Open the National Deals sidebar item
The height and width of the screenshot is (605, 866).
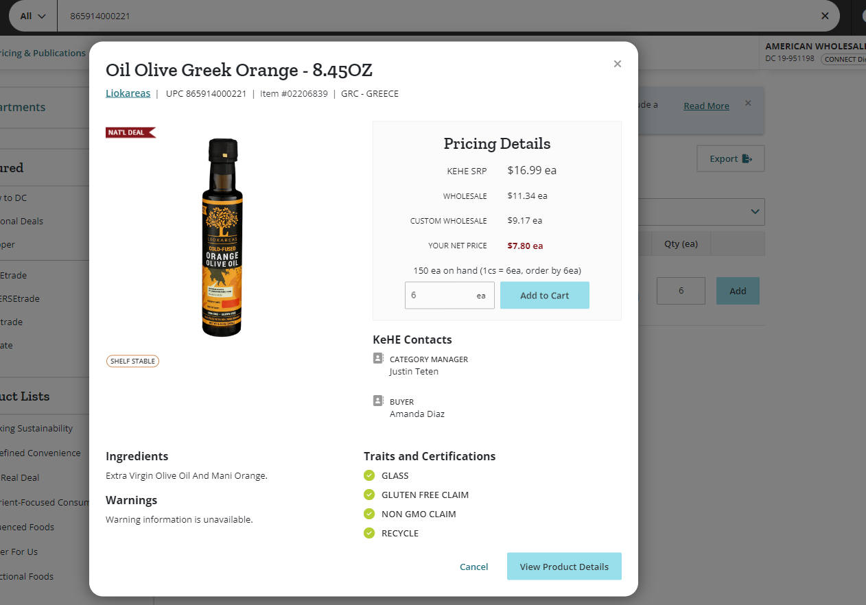point(22,221)
